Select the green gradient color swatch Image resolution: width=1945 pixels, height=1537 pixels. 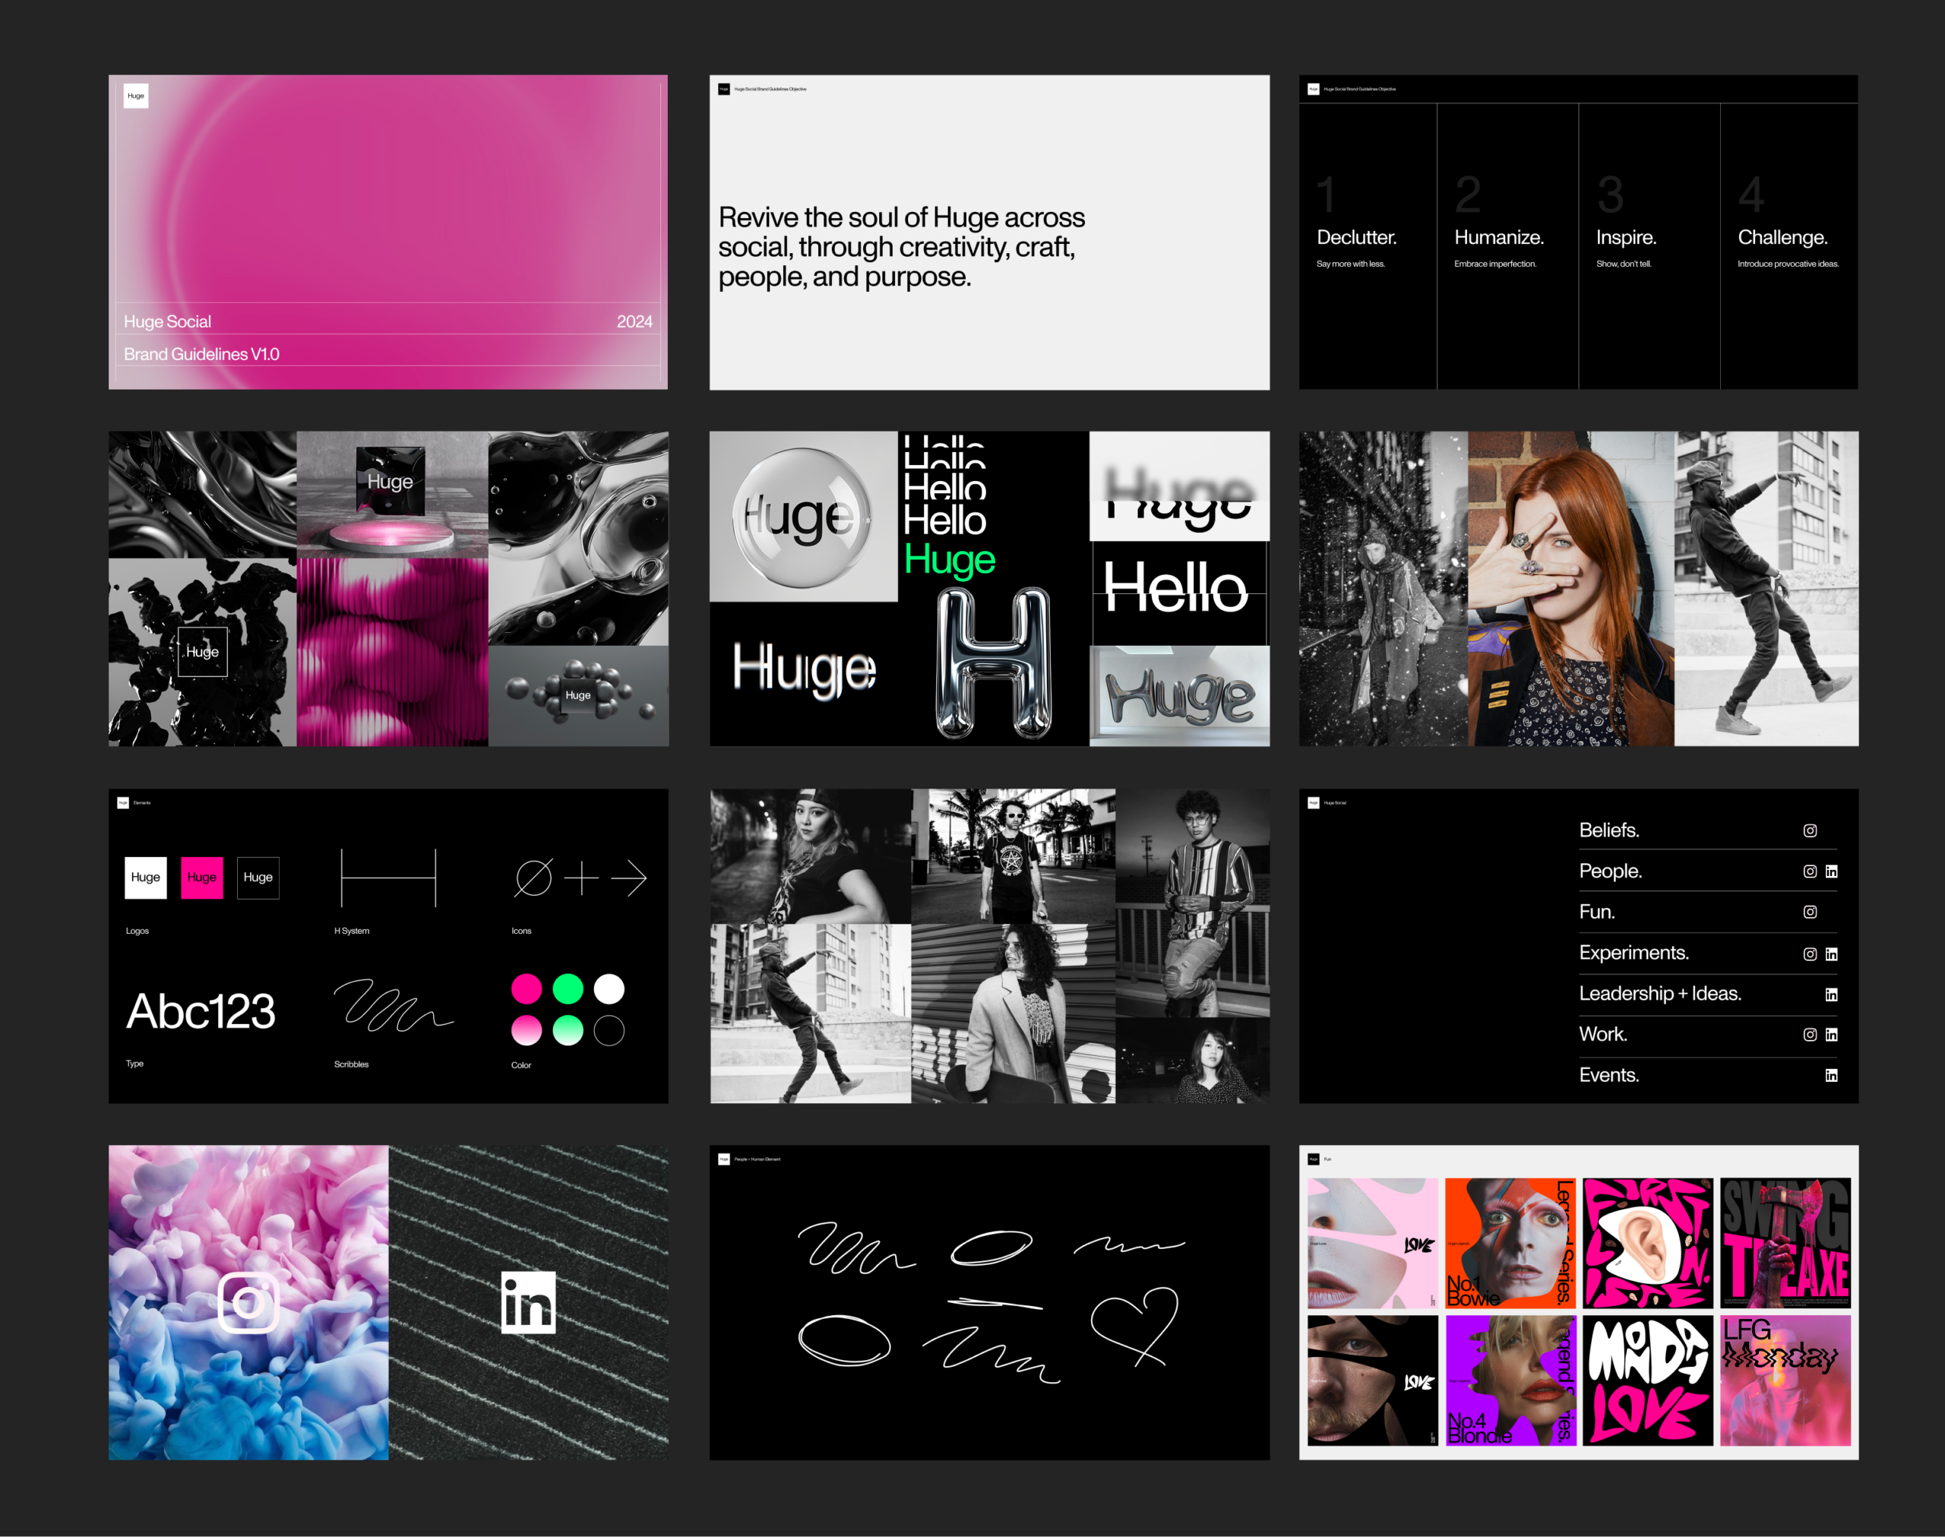pyautogui.click(x=568, y=1030)
